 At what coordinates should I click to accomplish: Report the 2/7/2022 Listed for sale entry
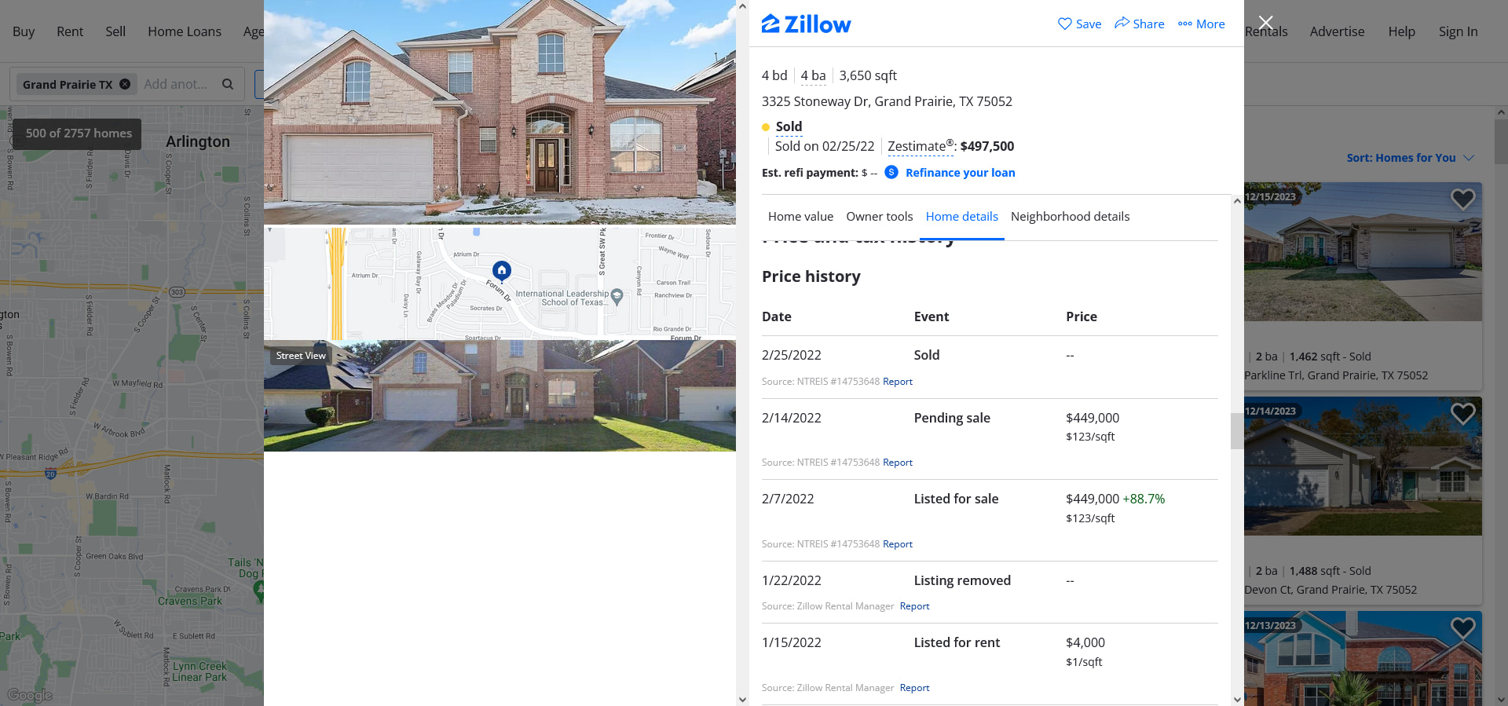tap(897, 544)
